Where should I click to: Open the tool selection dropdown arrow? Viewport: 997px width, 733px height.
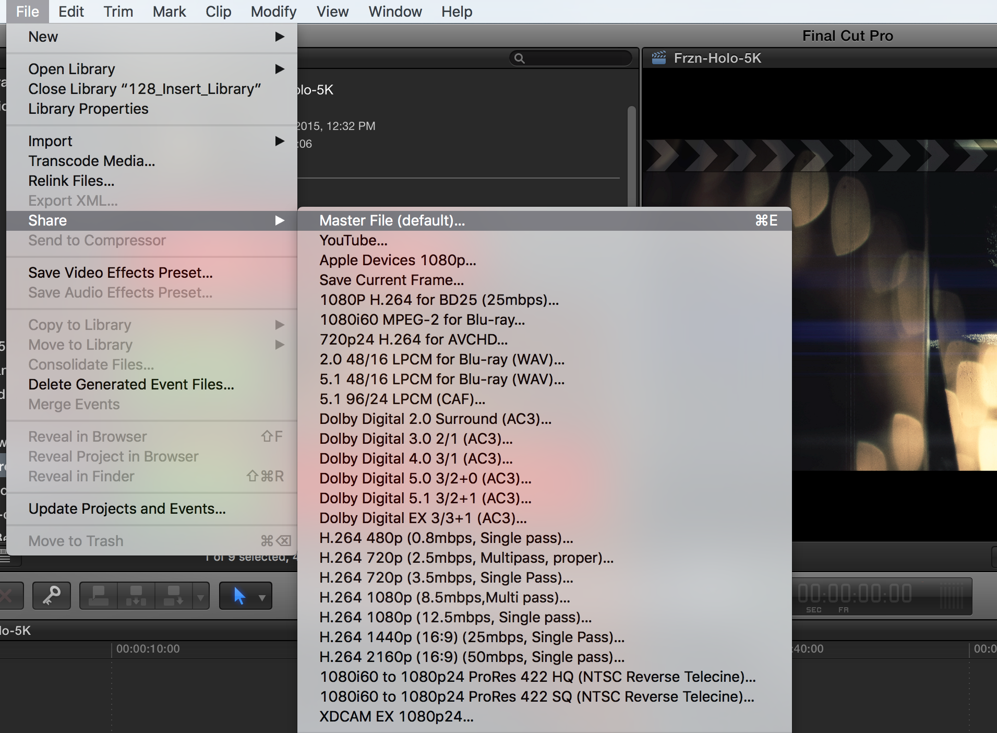(x=262, y=598)
